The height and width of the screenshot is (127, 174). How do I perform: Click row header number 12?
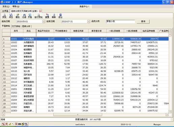pos(6,79)
